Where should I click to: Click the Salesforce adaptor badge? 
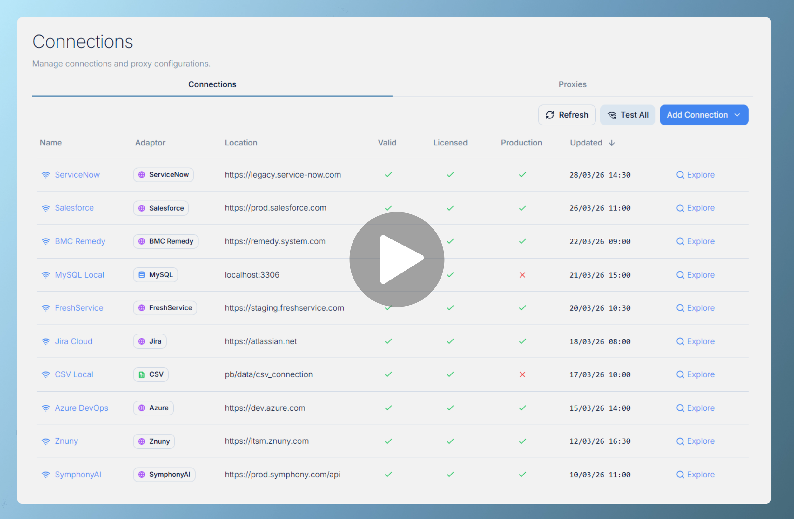coord(161,208)
